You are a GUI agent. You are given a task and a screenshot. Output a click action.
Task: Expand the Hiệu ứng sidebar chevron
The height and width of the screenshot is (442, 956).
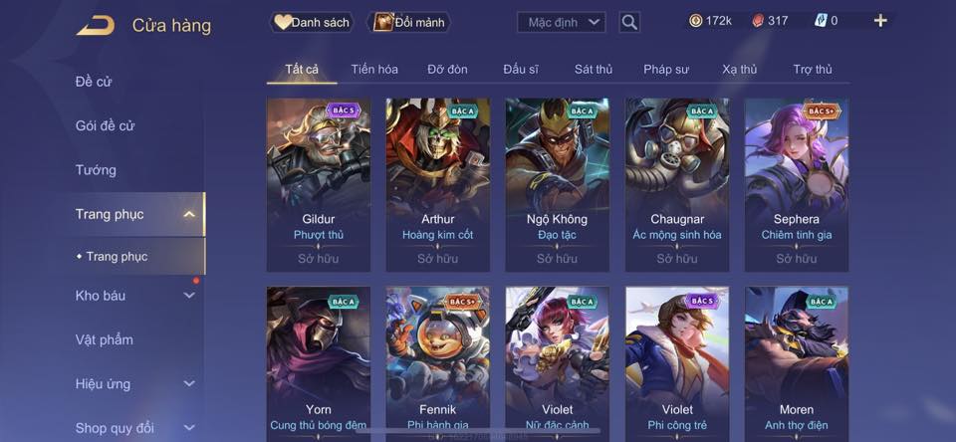point(189,383)
